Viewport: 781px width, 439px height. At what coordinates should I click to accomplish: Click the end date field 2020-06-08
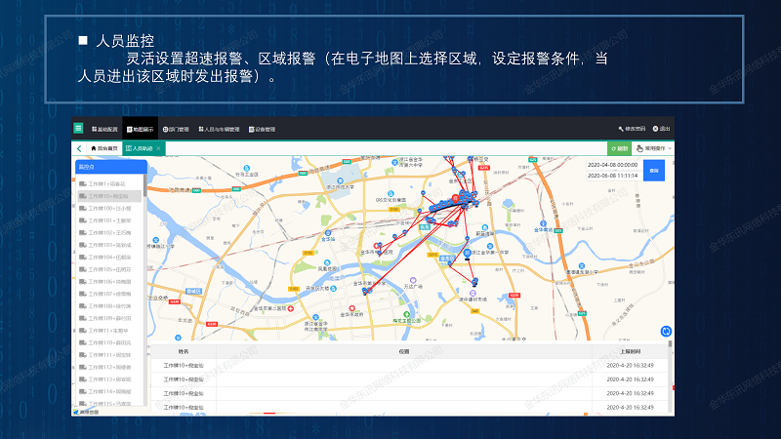click(x=613, y=176)
